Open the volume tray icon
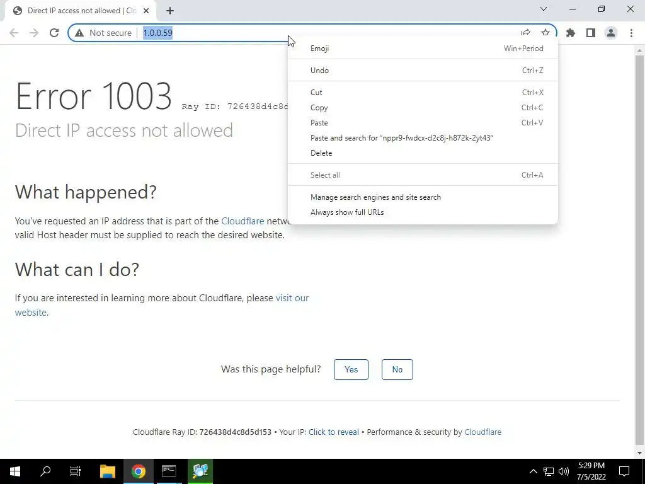The width and height of the screenshot is (645, 484). (564, 471)
